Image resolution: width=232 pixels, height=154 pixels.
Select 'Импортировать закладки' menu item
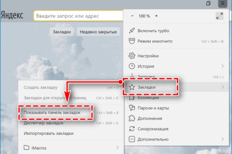[x=49, y=134]
